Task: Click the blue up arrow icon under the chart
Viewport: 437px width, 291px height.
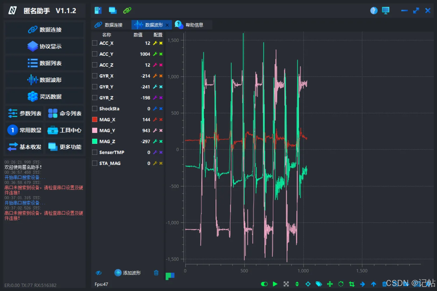Action: click(x=373, y=284)
